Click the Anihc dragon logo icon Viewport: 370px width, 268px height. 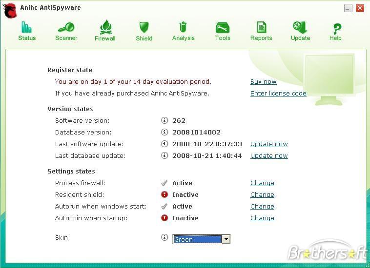point(10,11)
